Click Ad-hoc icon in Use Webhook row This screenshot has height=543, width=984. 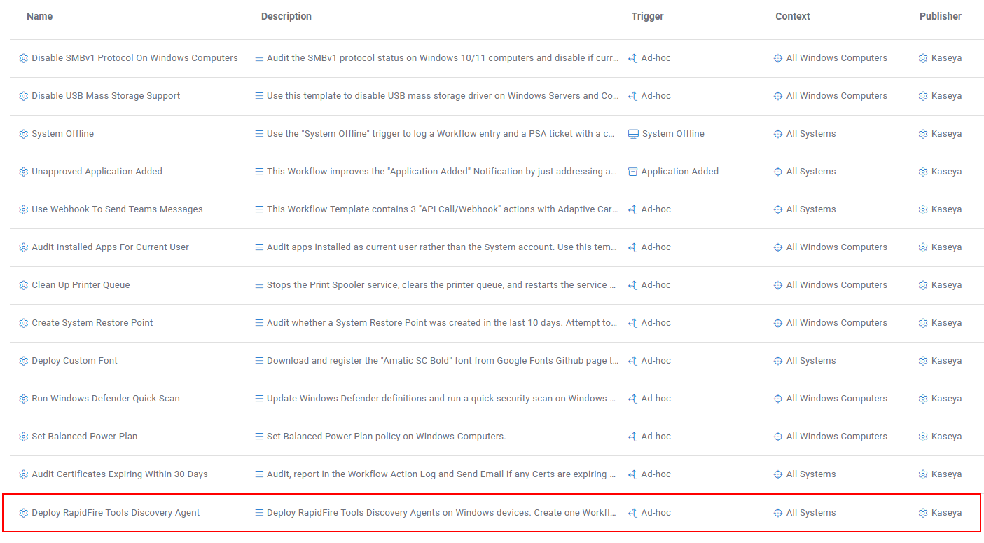[633, 209]
